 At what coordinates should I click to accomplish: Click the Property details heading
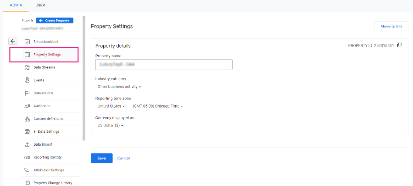point(113,46)
